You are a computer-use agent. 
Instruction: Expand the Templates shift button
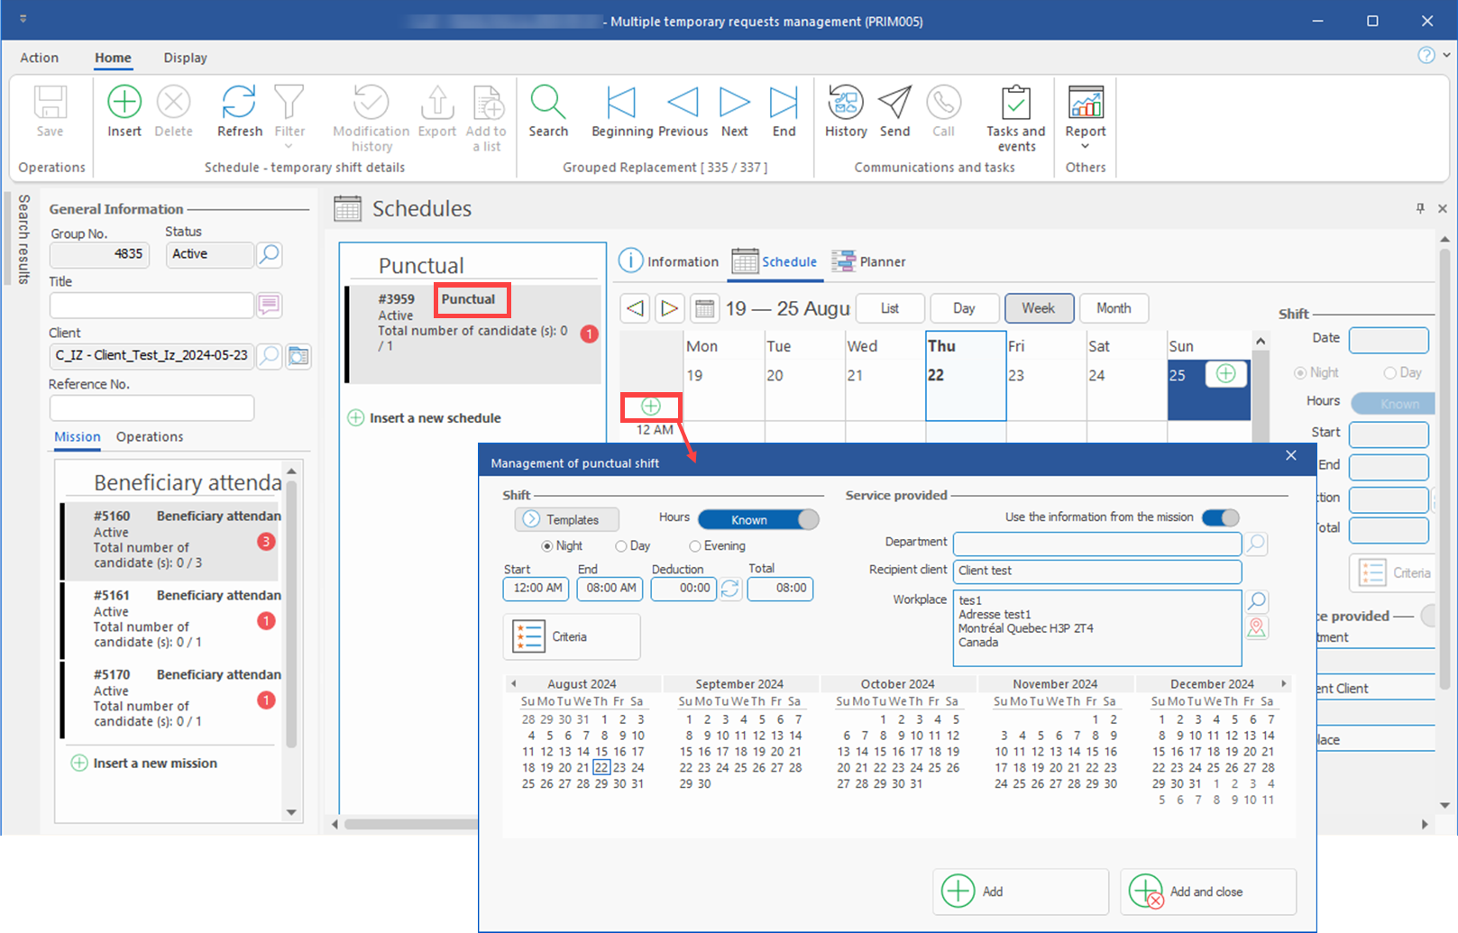(566, 520)
